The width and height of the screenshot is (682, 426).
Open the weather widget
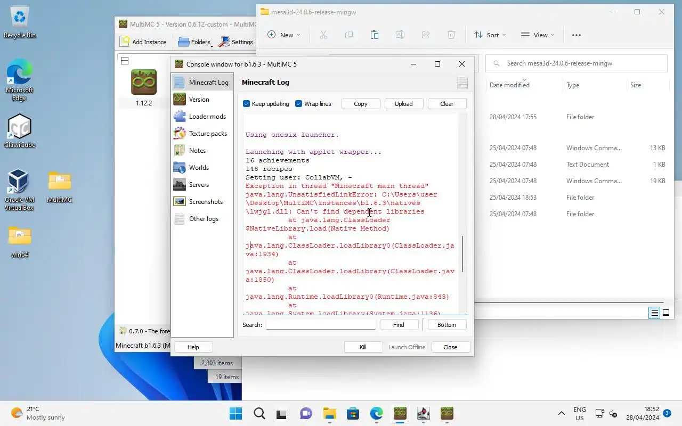38,414
